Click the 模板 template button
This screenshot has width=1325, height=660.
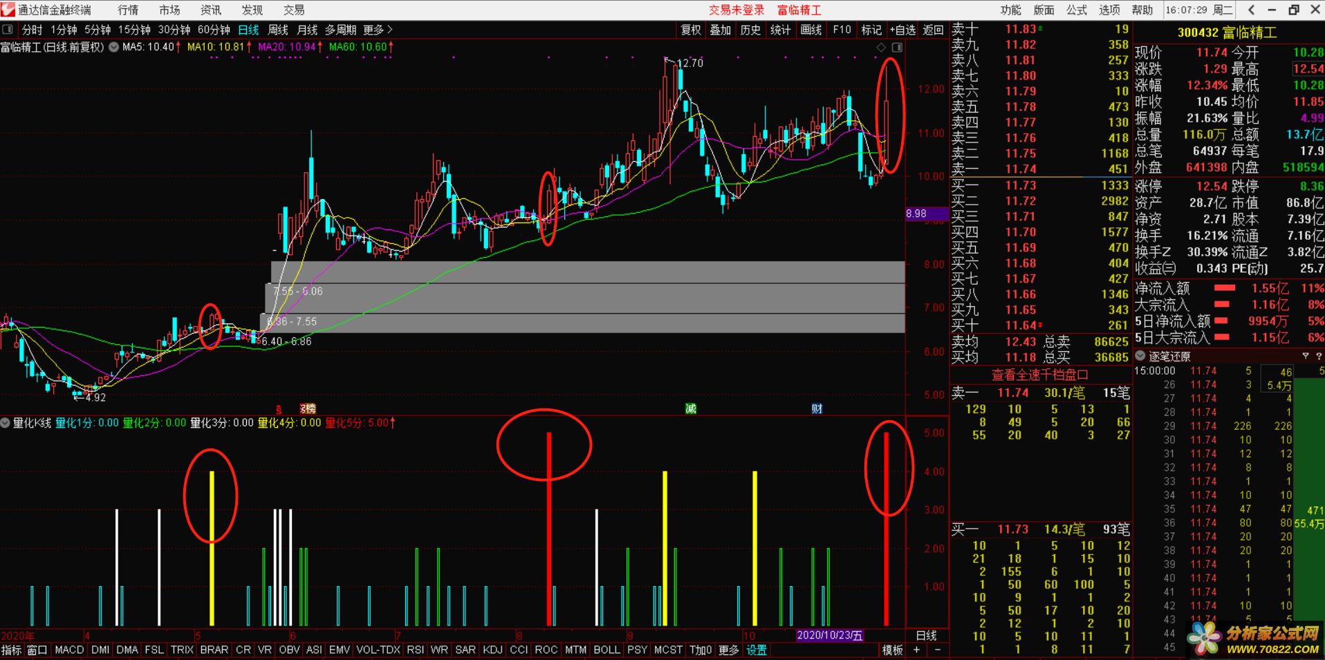coord(893,650)
